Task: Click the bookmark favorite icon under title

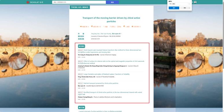Action: tap(103, 26)
